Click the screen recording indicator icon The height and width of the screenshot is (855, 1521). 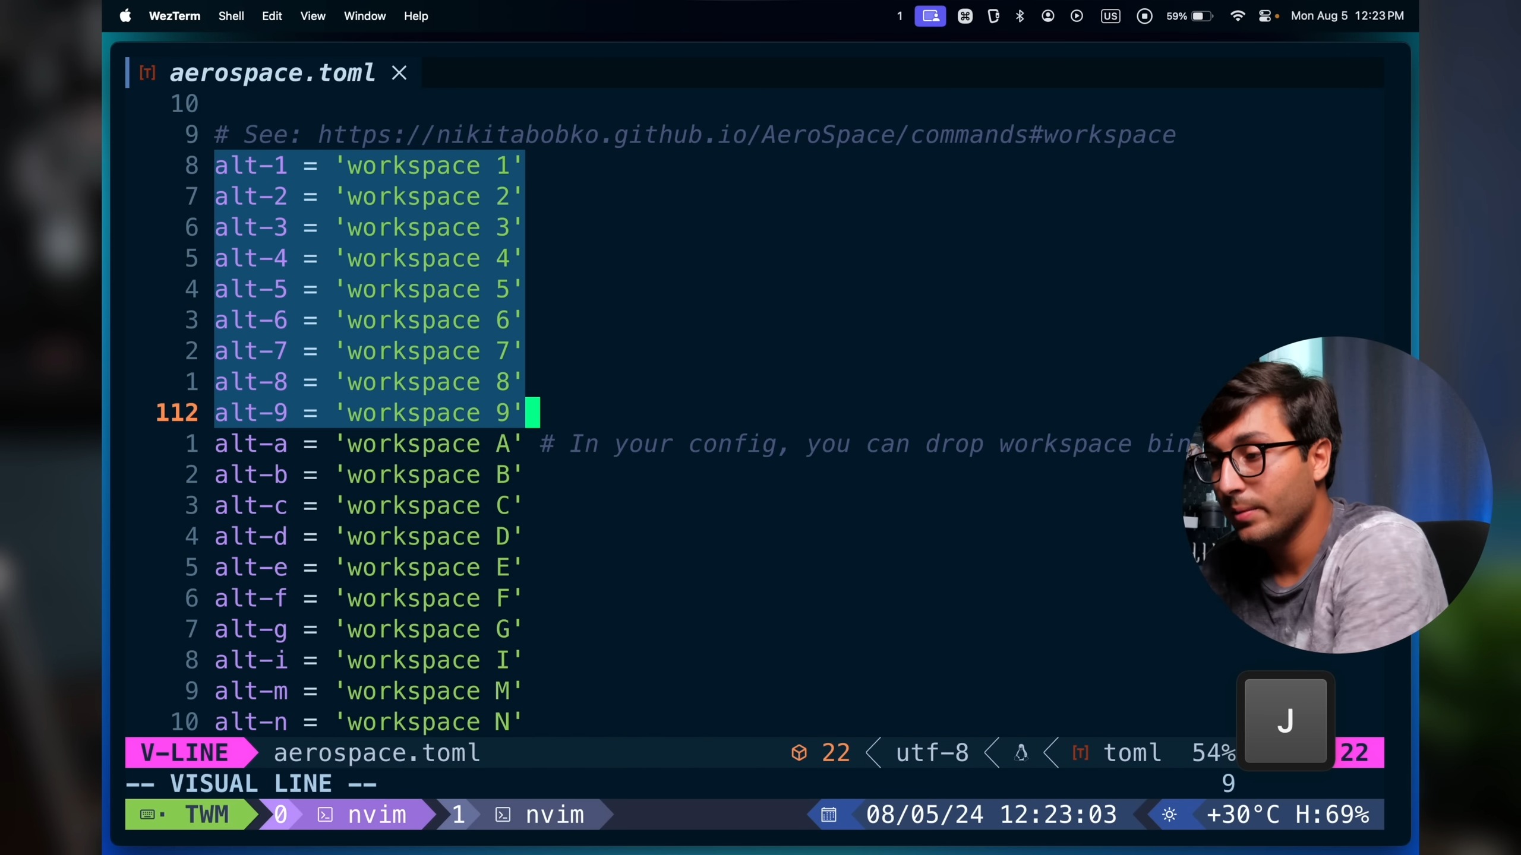point(1144,16)
